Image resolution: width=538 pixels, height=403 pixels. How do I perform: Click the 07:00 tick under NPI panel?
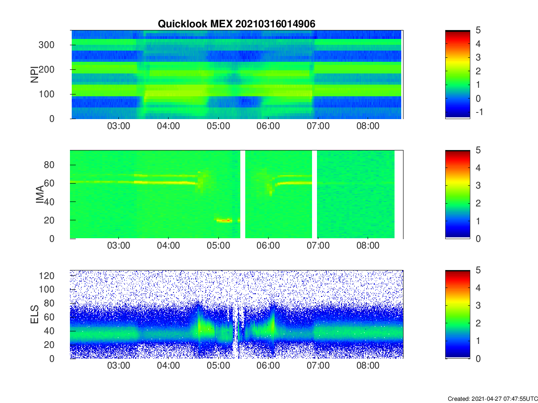(x=318, y=127)
